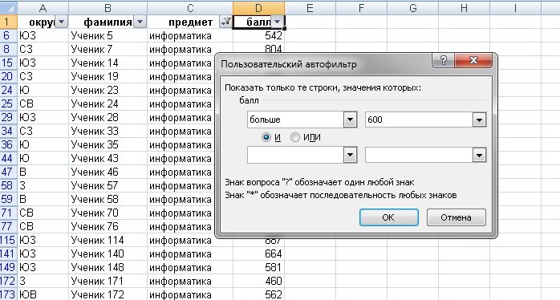Click the информатика cell in row 6
This screenshot has width=560, height=300.
click(x=190, y=36)
